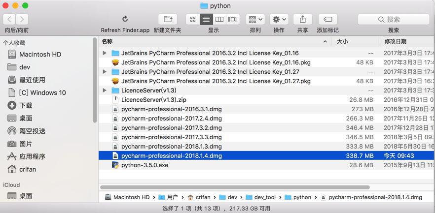
Task: Select pycharm-professional-2018.1.4.dmg row
Action: 266,156
